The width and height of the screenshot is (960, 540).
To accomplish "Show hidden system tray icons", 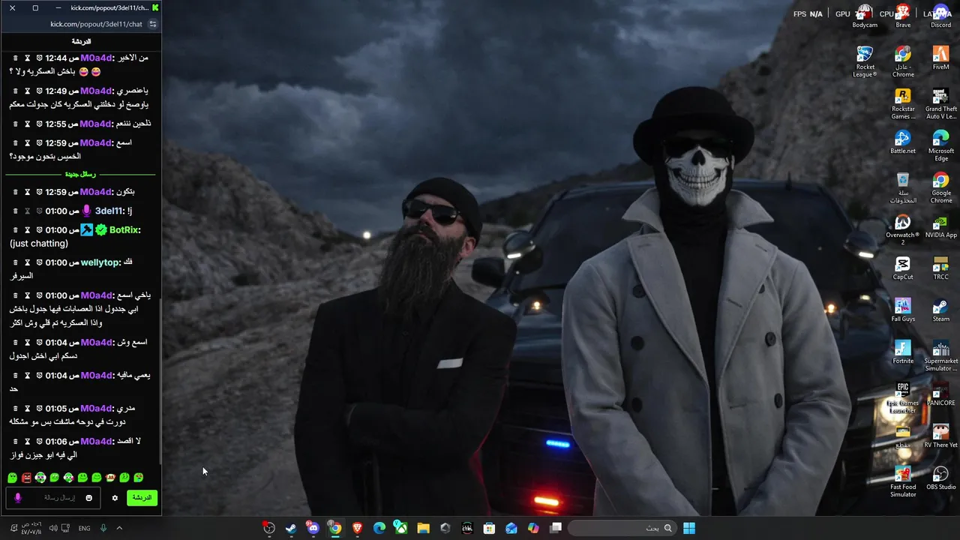I will click(118, 528).
